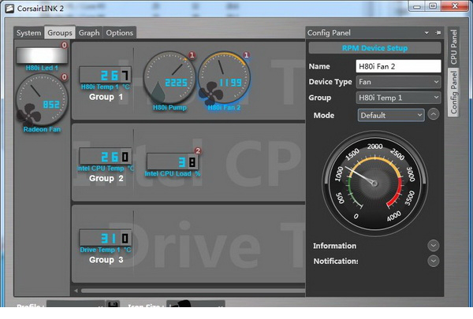The width and height of the screenshot is (473, 319).
Task: Click the badge on H80i Pump gauge
Action: tap(192, 55)
